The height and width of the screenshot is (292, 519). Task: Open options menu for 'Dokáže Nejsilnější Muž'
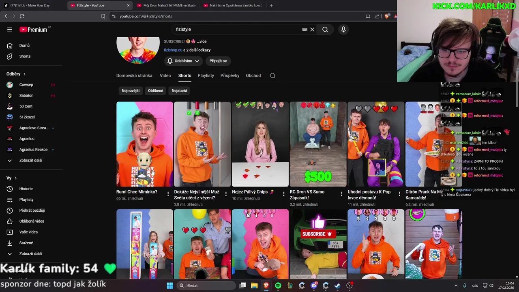pos(226,194)
